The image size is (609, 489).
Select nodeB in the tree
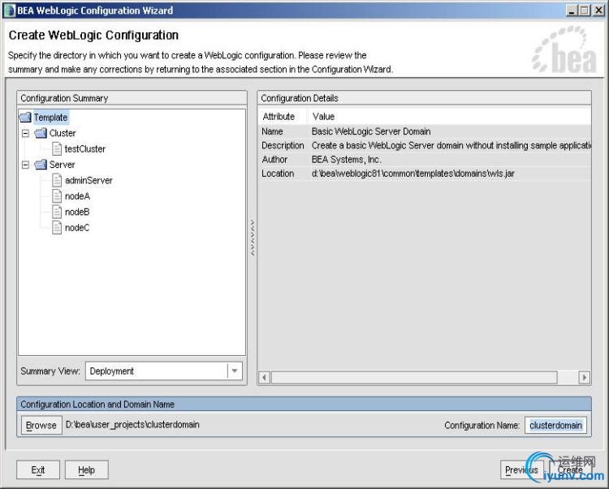[x=77, y=212]
